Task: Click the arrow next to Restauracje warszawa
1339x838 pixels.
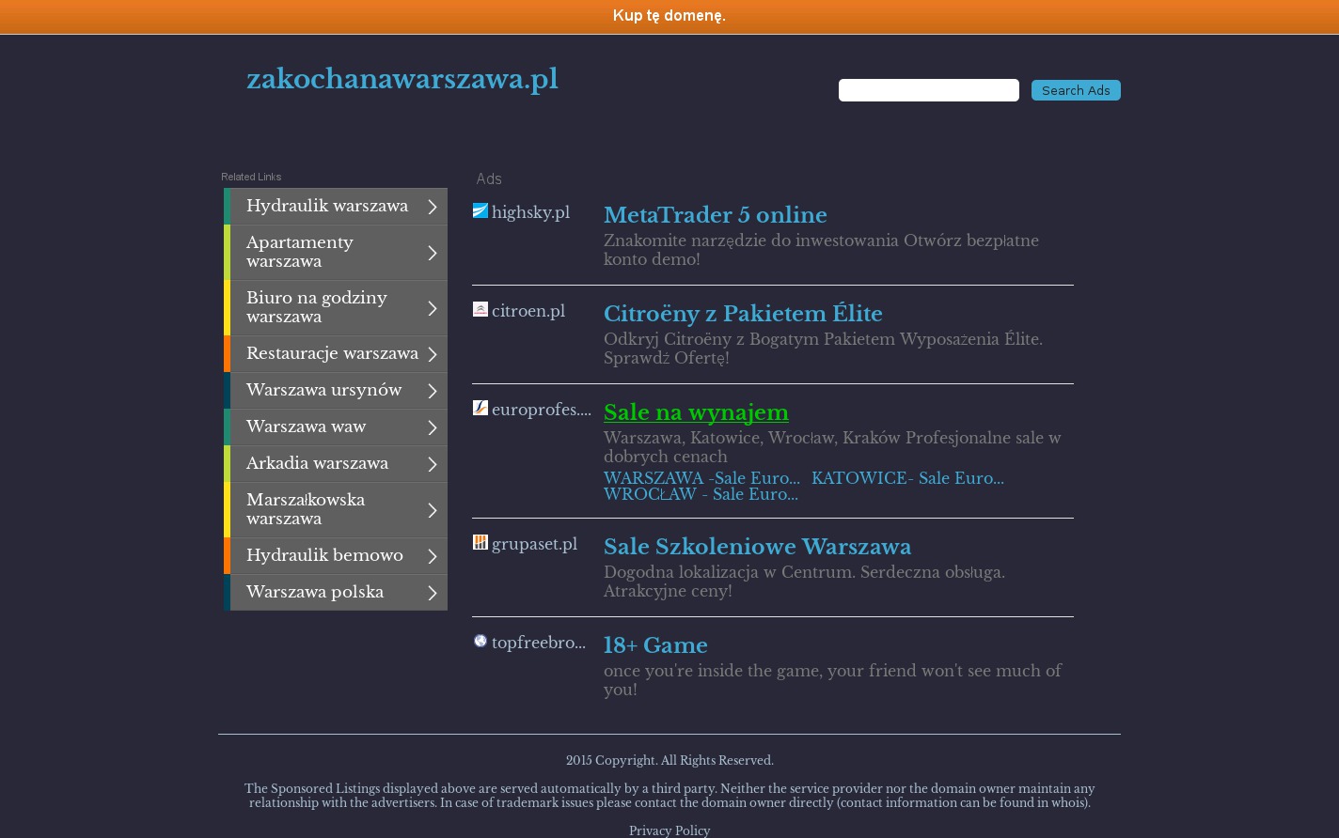Action: (x=432, y=354)
